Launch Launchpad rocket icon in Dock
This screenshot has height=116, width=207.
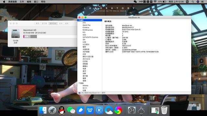click(52, 110)
